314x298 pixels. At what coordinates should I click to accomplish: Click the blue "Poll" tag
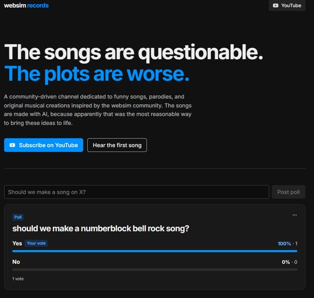(18, 217)
